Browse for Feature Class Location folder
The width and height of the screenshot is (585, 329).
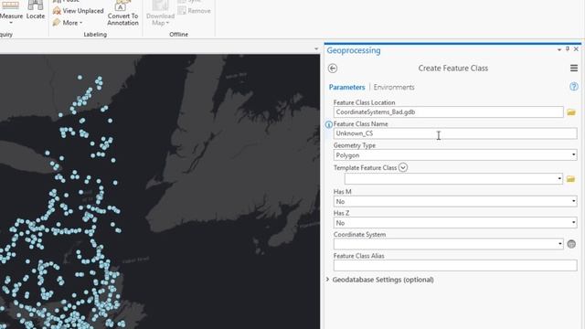pos(570,112)
